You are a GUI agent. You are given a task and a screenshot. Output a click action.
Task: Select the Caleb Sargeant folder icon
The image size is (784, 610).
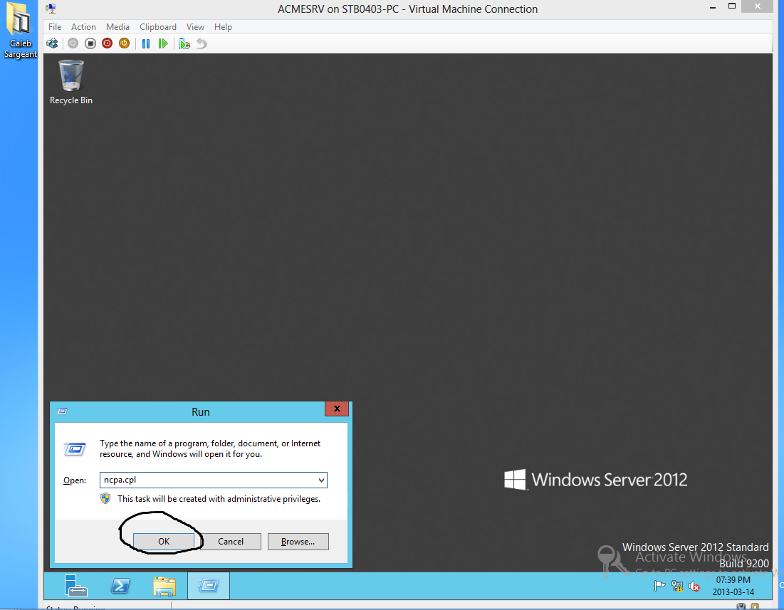point(20,31)
